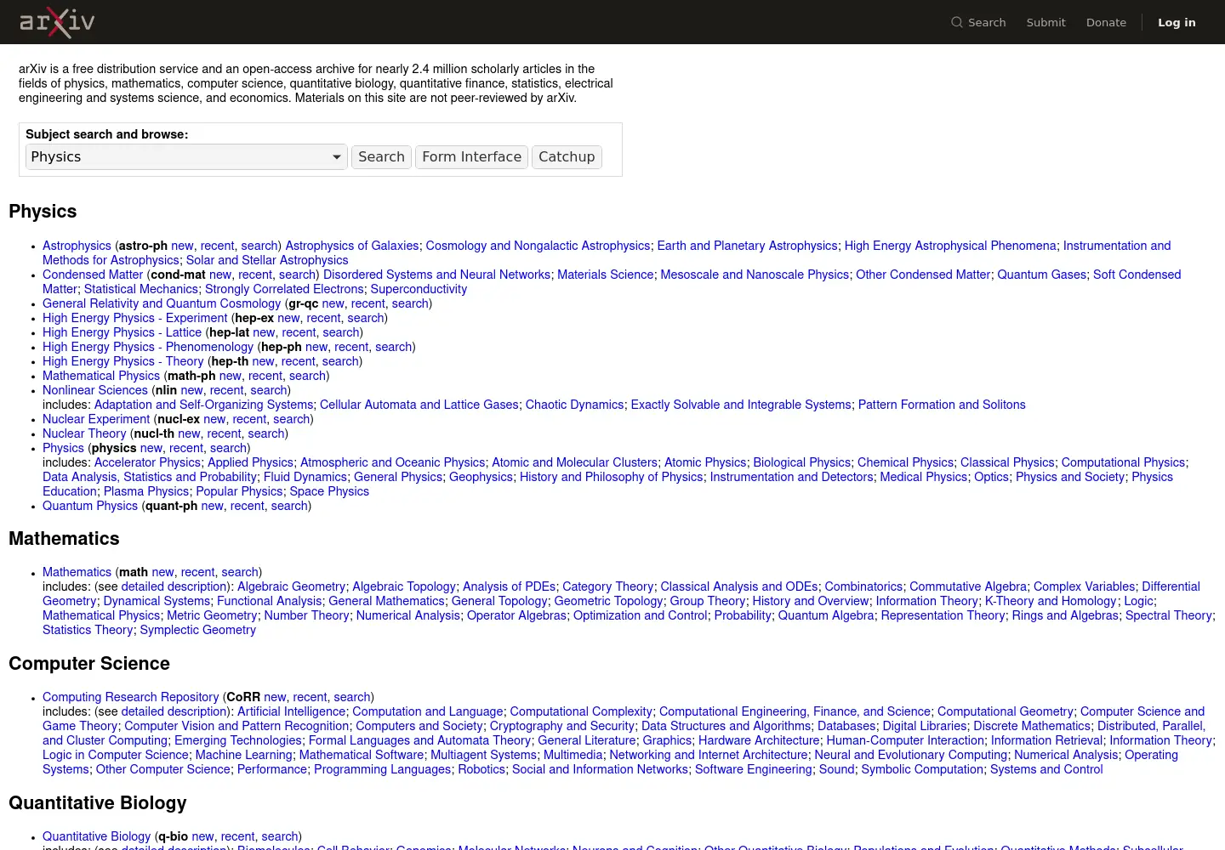This screenshot has height=850, width=1225.
Task: Open High Energy Physics - Phenomenology link
Action: click(x=148, y=347)
